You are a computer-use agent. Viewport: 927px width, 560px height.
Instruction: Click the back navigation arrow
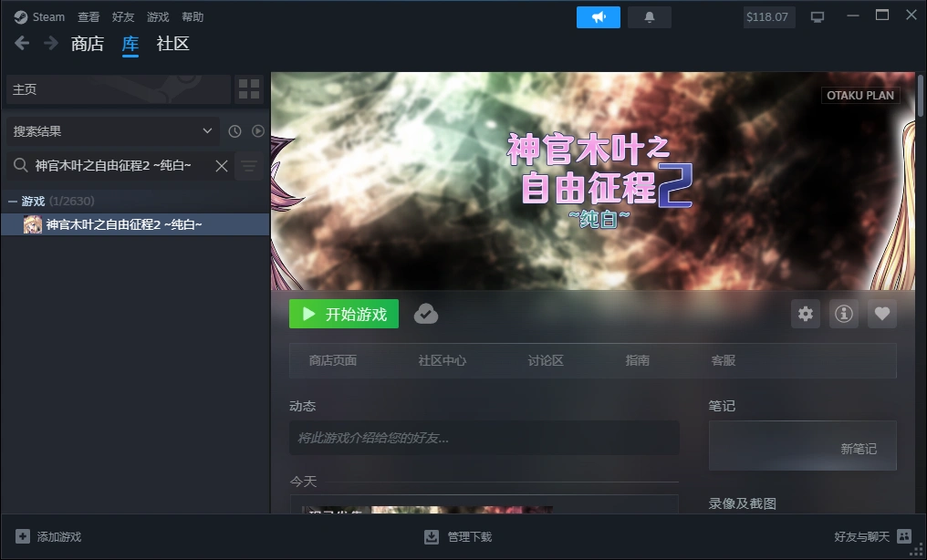pyautogui.click(x=22, y=43)
